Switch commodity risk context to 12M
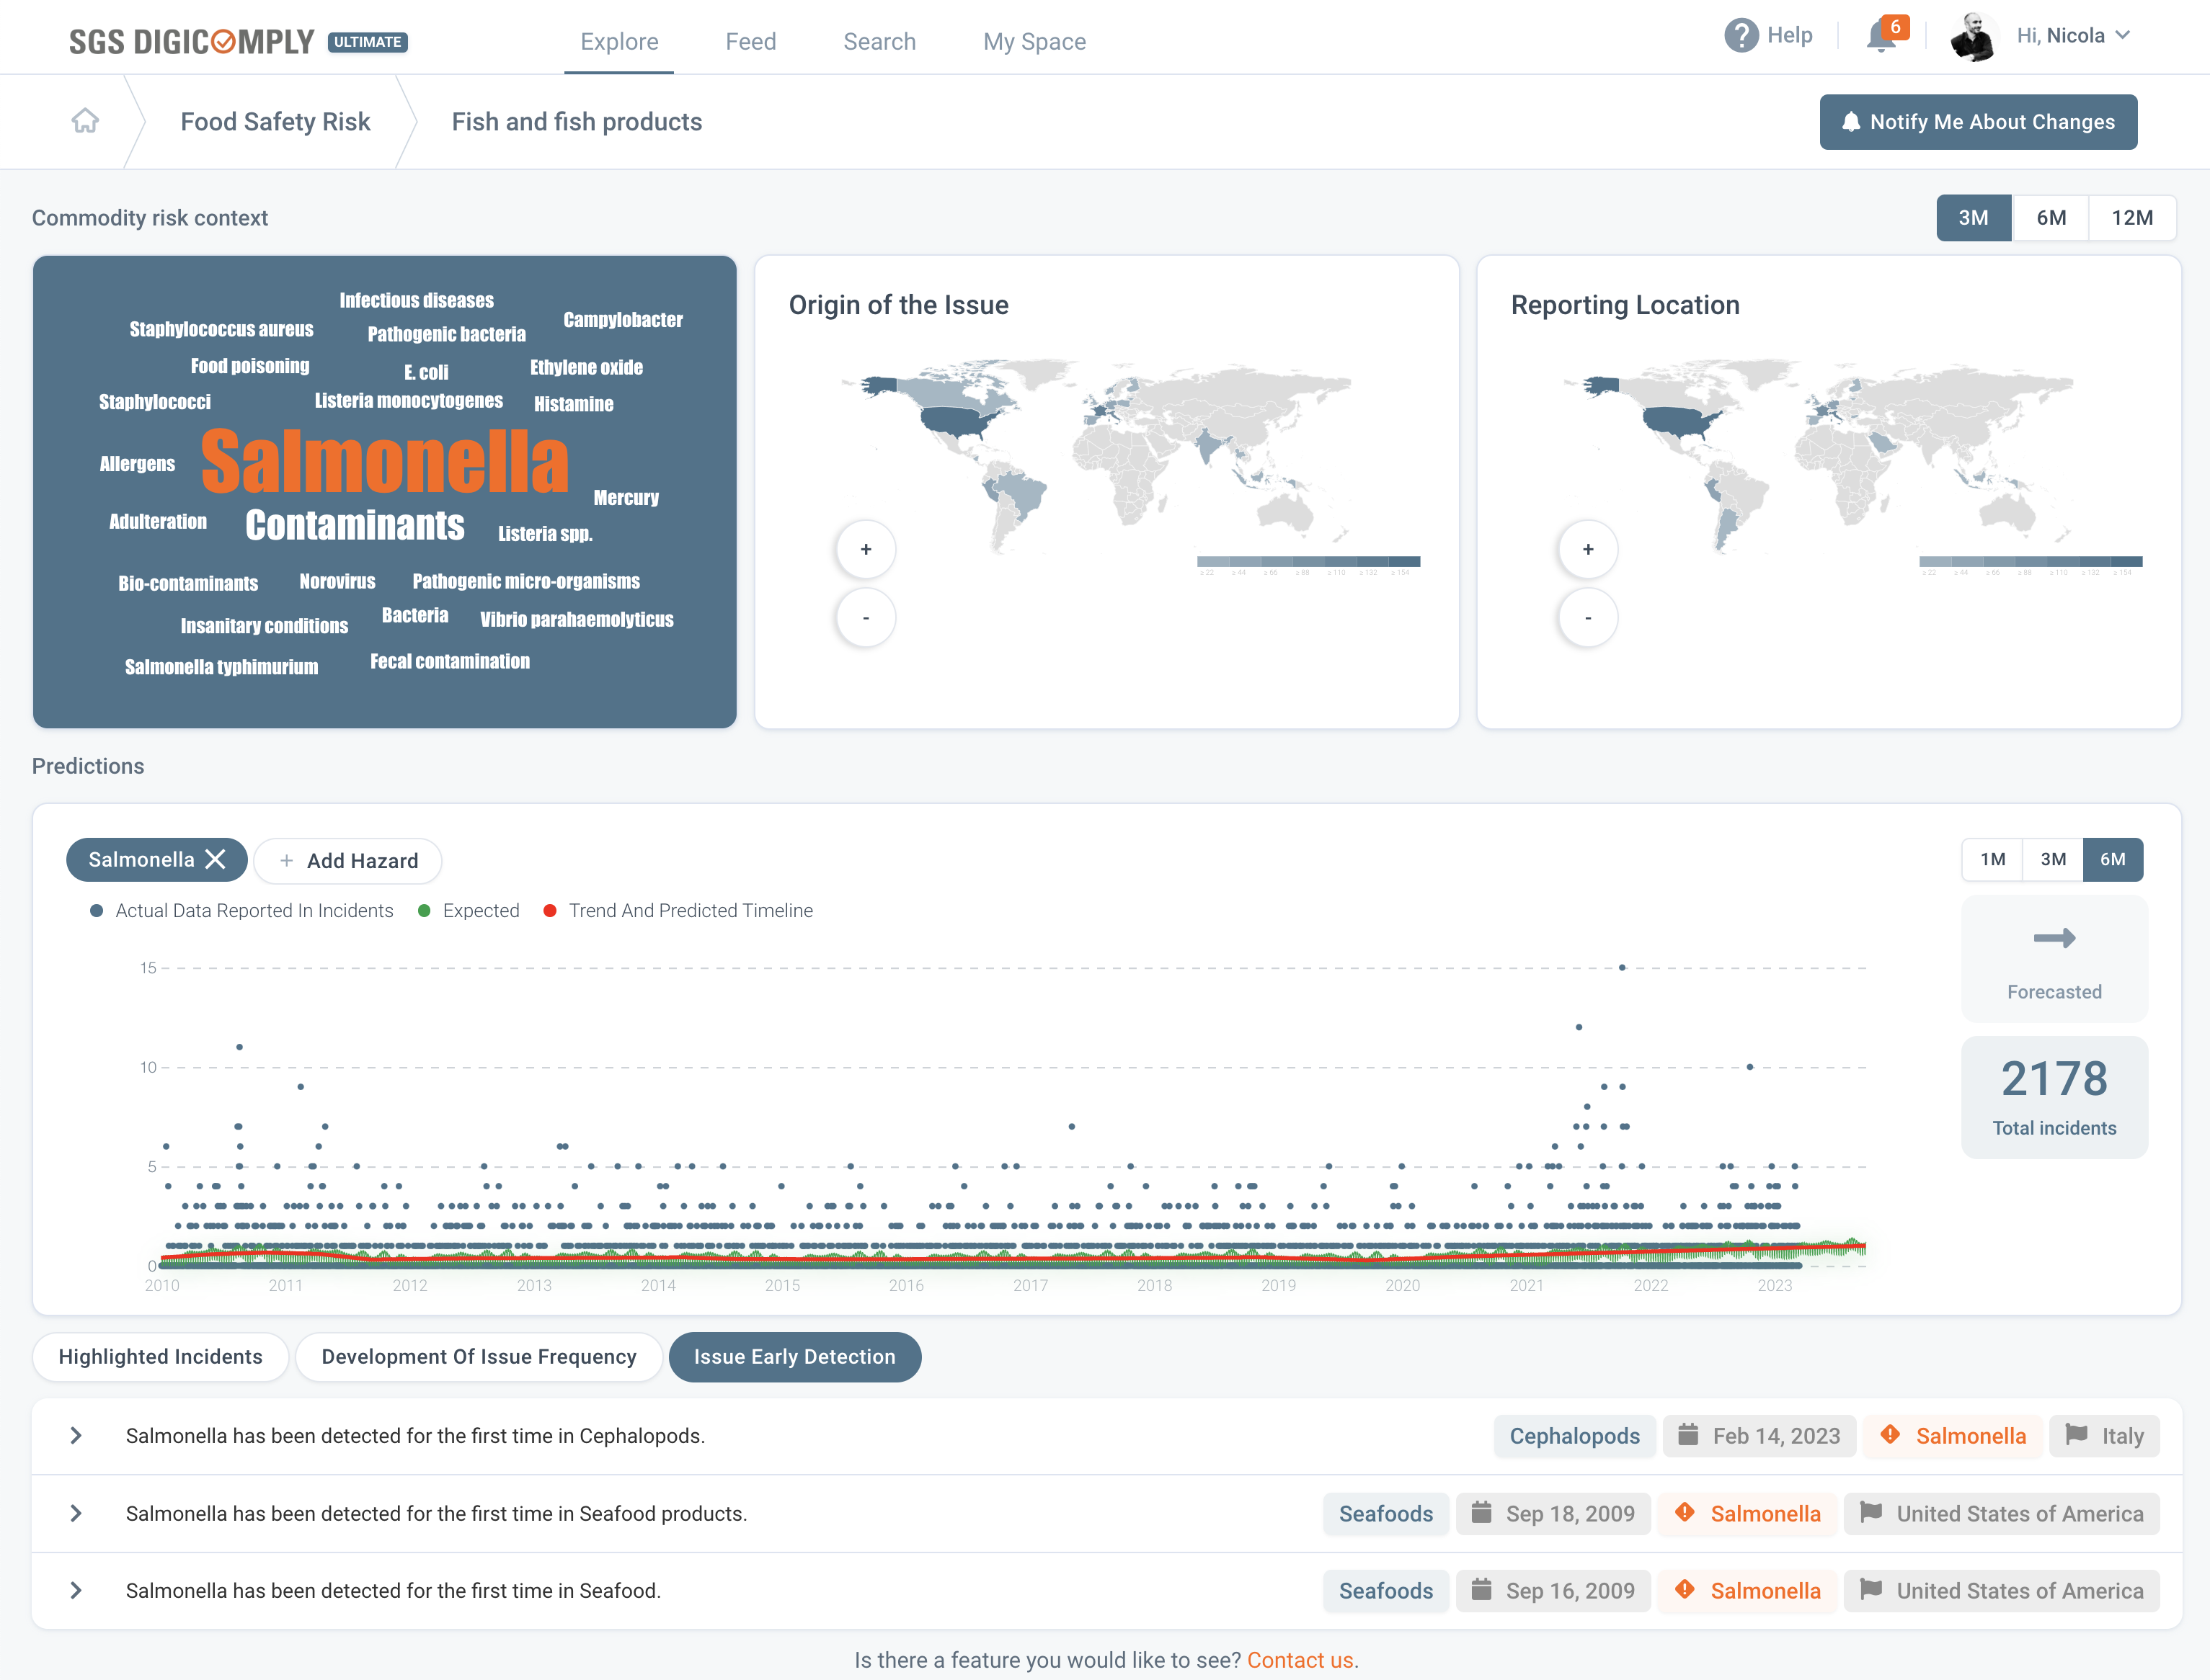Screen dimensions: 2210x1680 coord(2132,218)
